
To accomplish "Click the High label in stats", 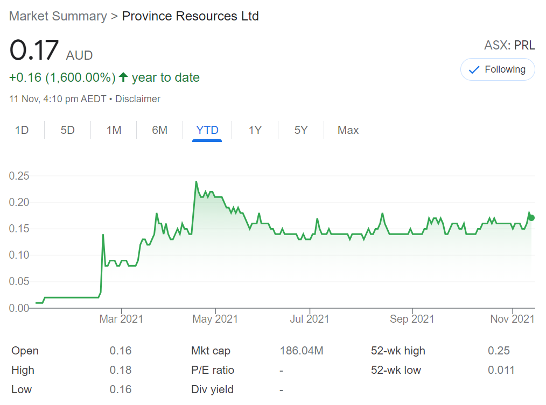I will tap(23, 370).
